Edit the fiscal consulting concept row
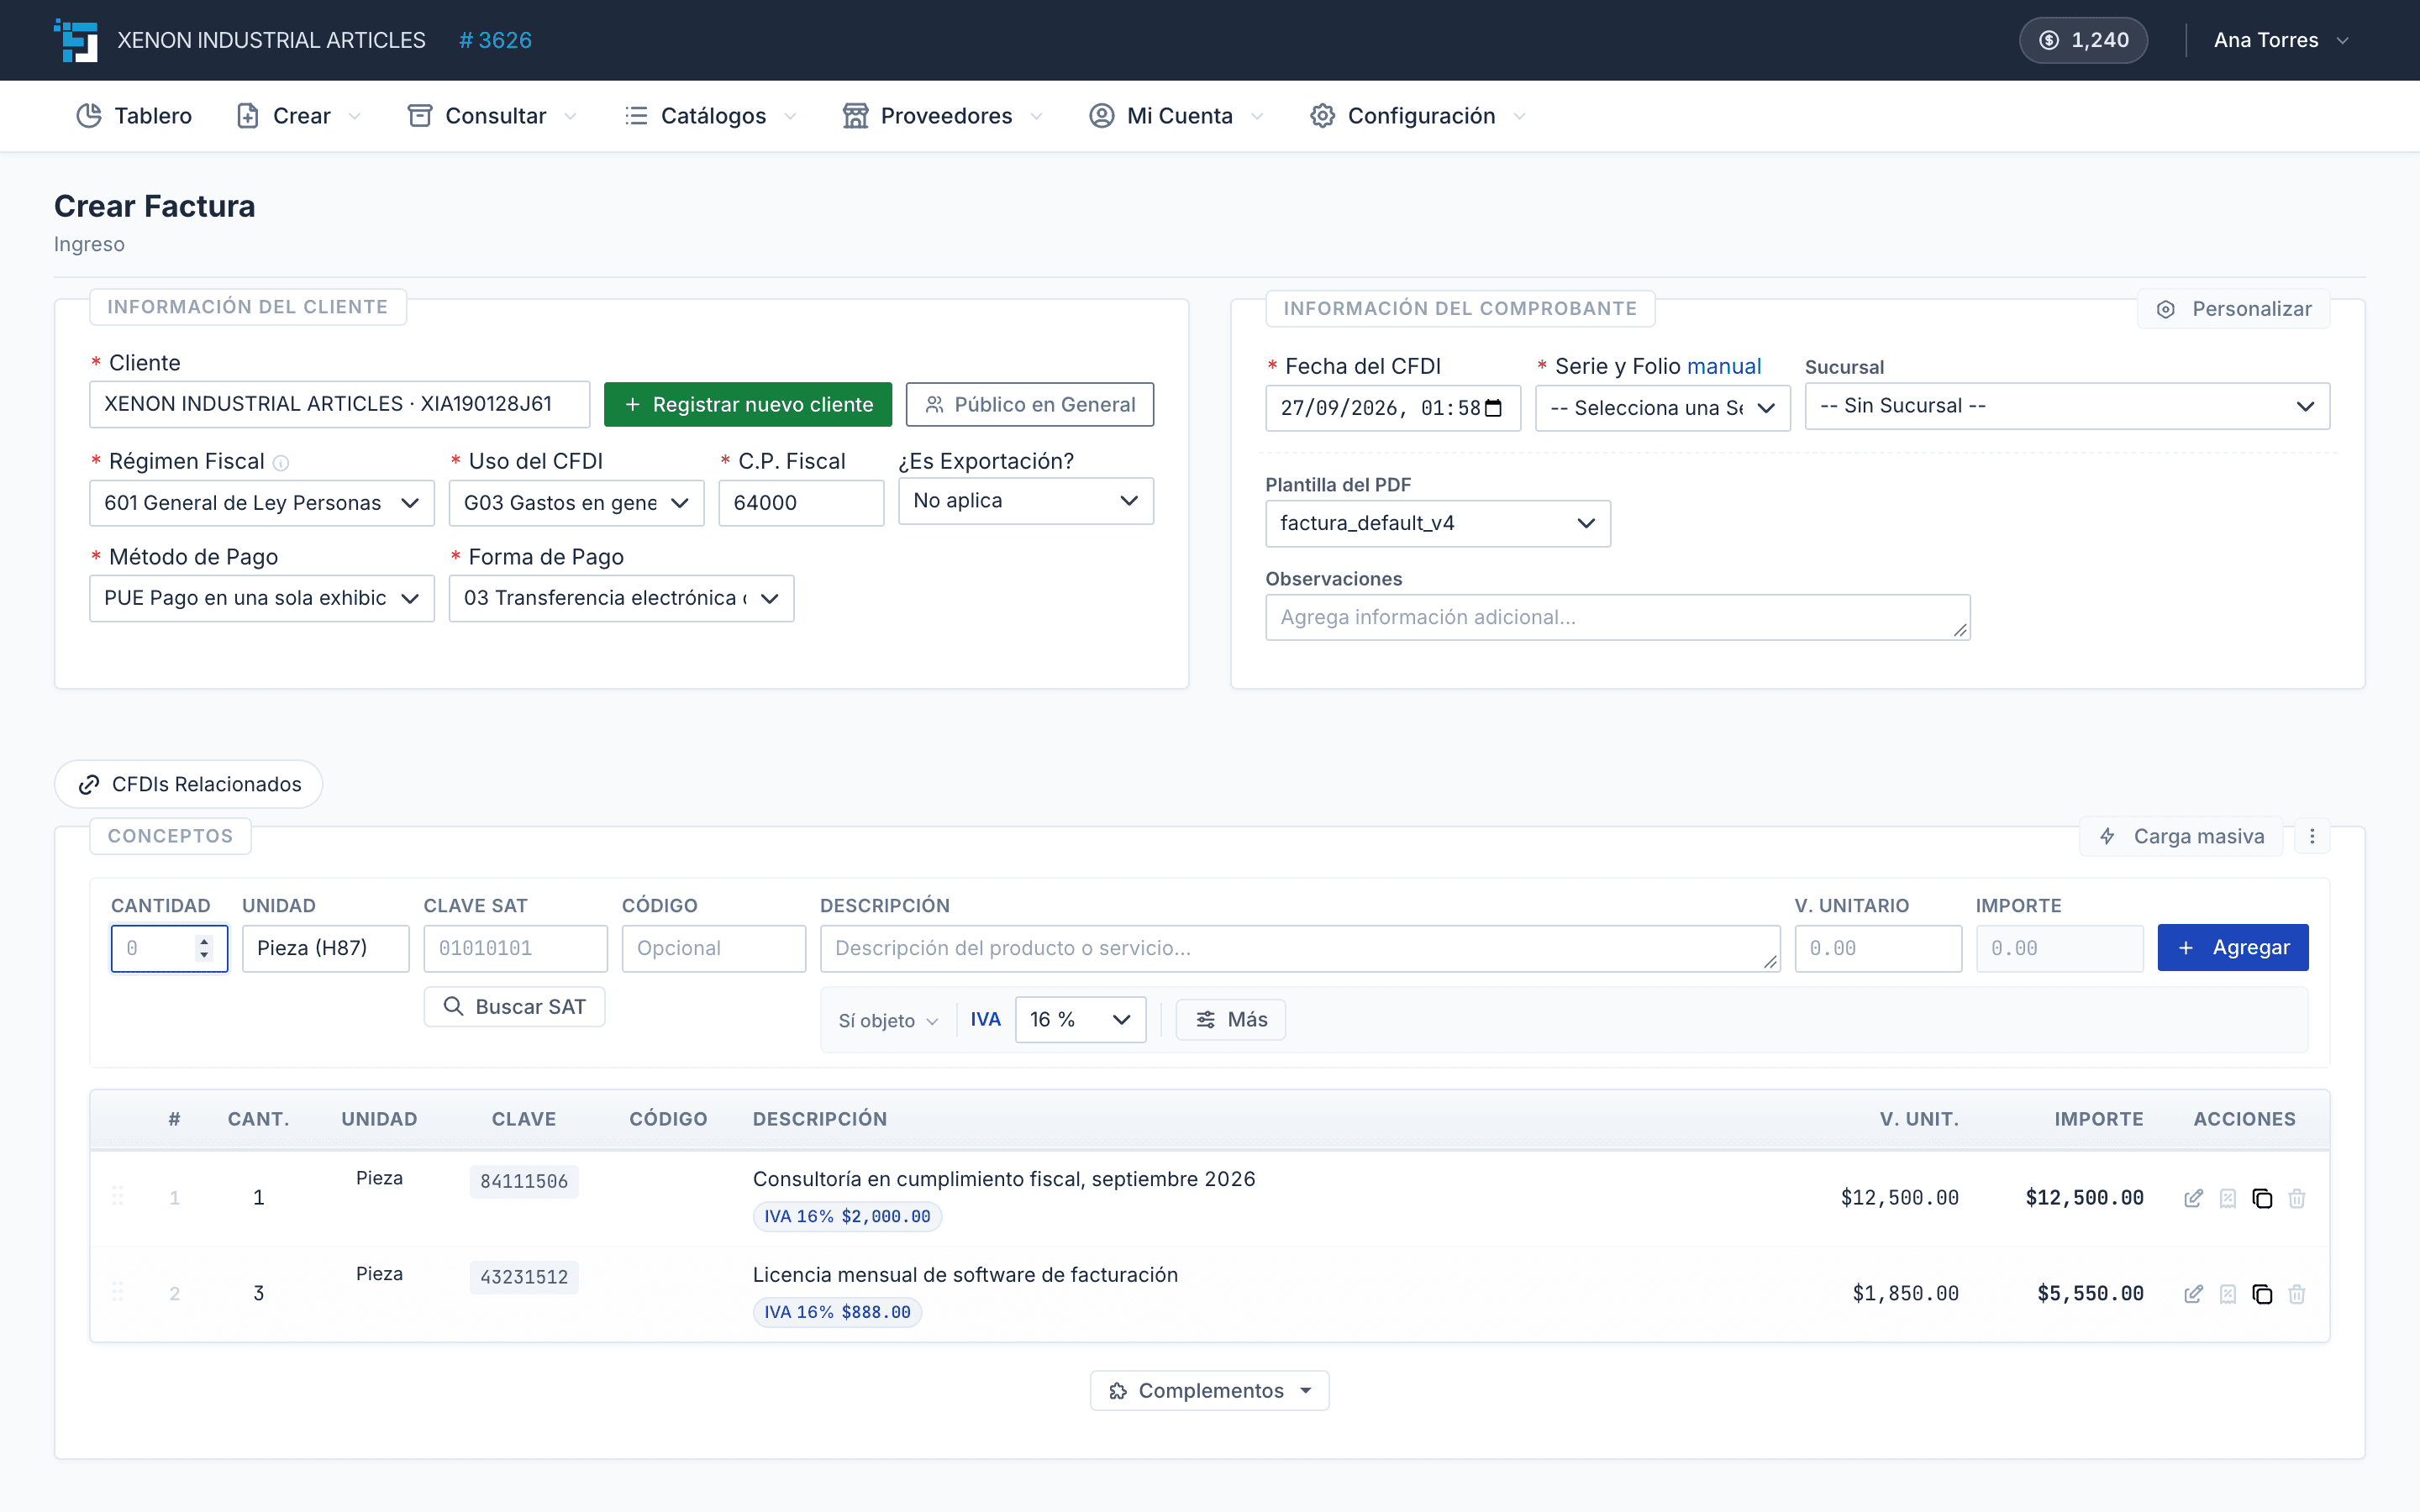 tap(2193, 1198)
